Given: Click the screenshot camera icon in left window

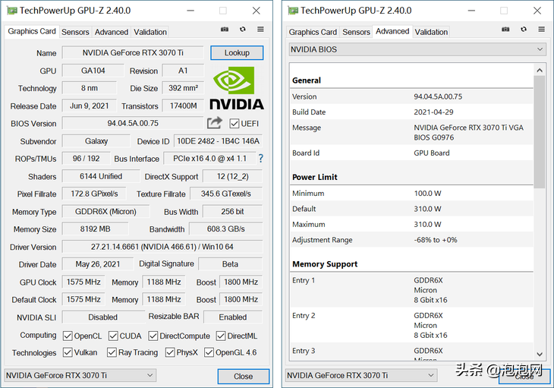Looking at the screenshot, I should click(225, 30).
